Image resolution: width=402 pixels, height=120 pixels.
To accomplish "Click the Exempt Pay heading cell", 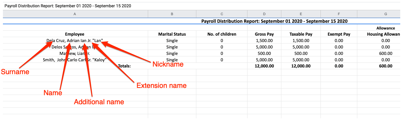I will click(339, 34).
